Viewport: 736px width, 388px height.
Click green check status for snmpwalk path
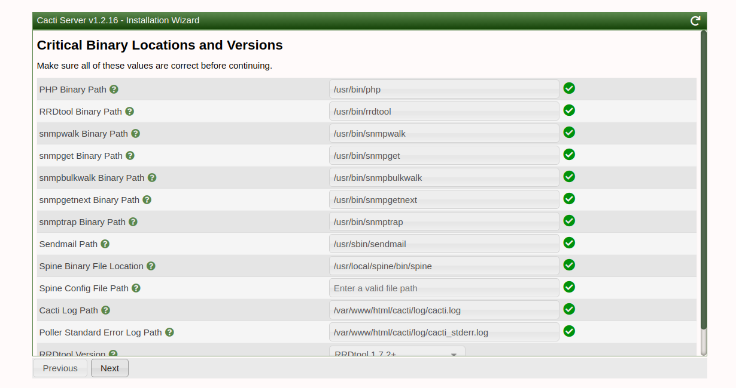(569, 133)
